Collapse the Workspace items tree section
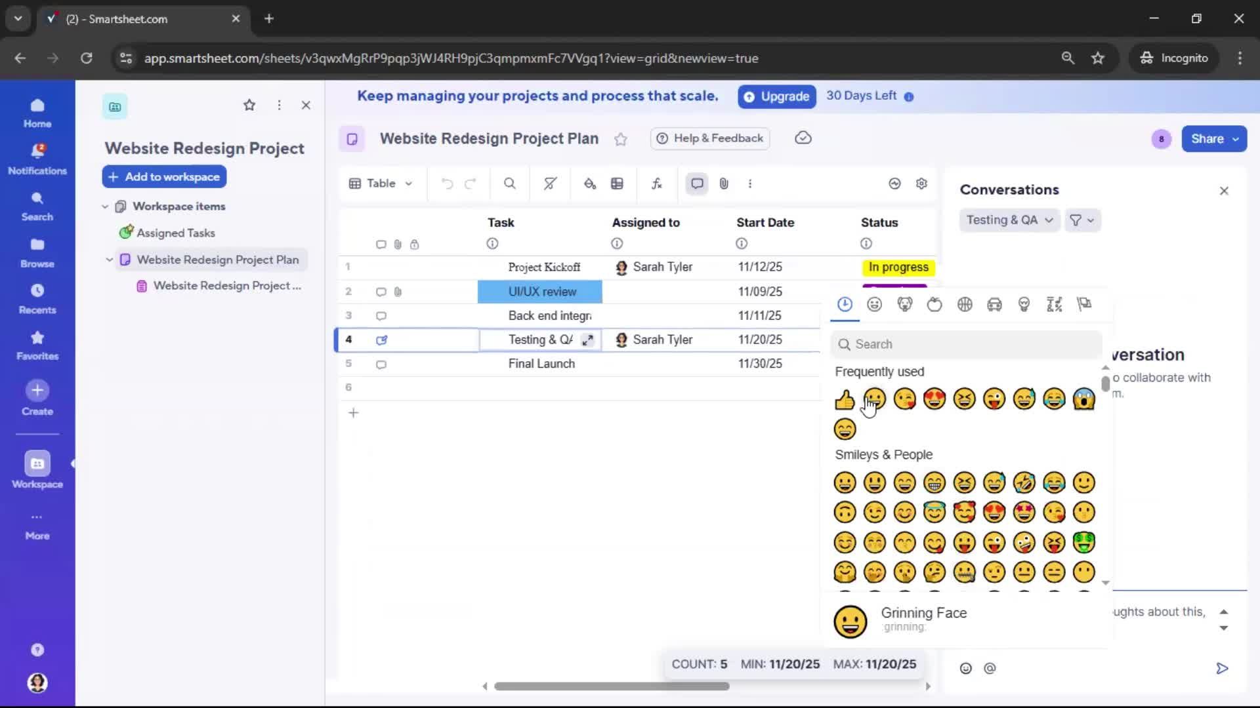 [106, 206]
